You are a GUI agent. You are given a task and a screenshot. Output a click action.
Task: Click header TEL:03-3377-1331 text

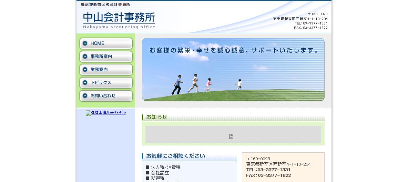point(311,23)
